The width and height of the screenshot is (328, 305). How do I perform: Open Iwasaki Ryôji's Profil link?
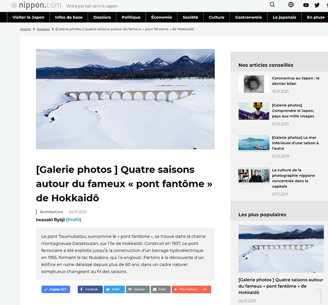74,220
